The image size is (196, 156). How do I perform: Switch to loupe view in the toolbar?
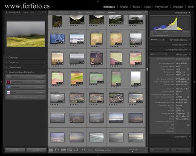(x=57, y=150)
